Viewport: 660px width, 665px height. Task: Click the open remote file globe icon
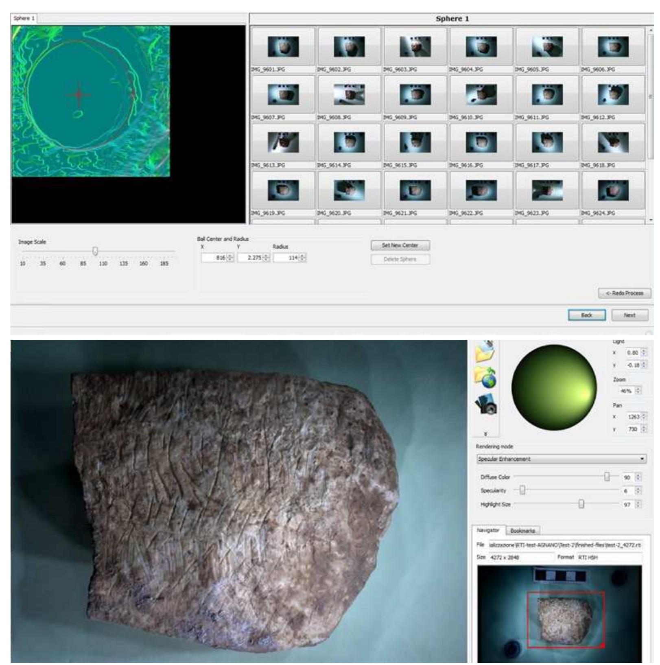(x=485, y=378)
